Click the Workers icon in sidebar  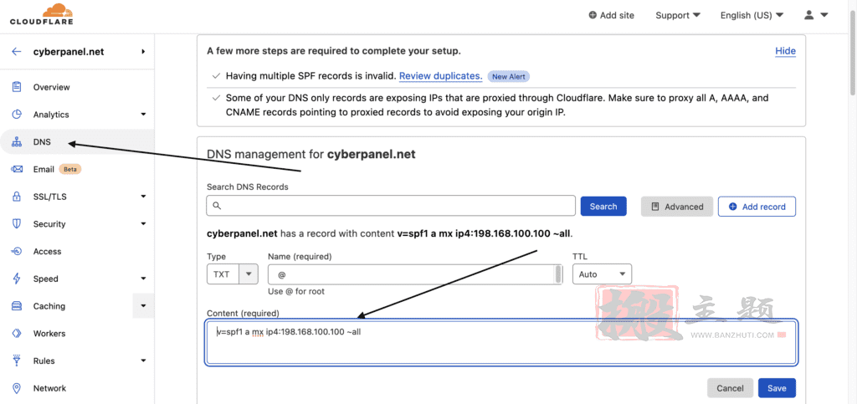pos(17,333)
